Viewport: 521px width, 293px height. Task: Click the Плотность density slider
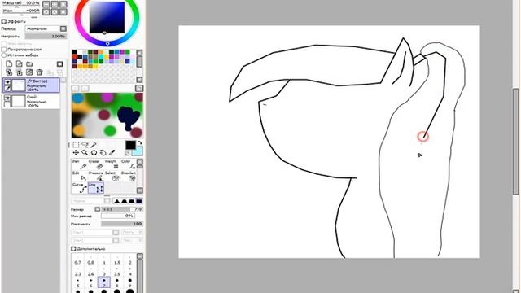[122, 224]
